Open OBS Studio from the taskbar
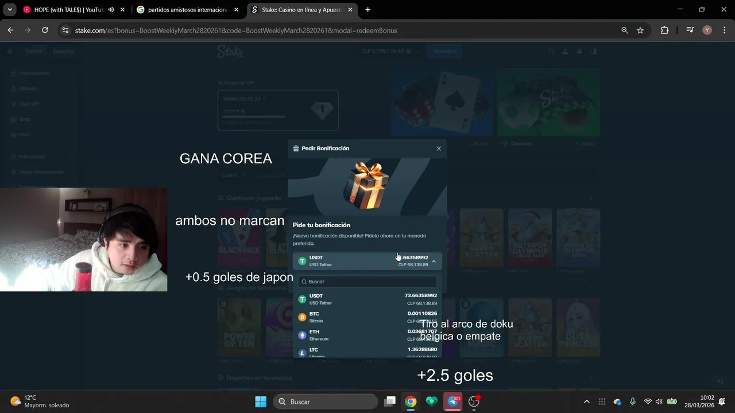The height and width of the screenshot is (413, 735). click(474, 402)
